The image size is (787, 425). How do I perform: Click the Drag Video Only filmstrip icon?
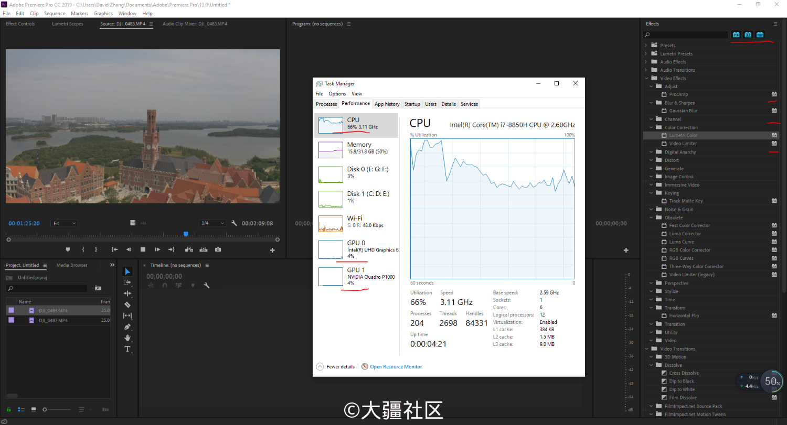(133, 223)
